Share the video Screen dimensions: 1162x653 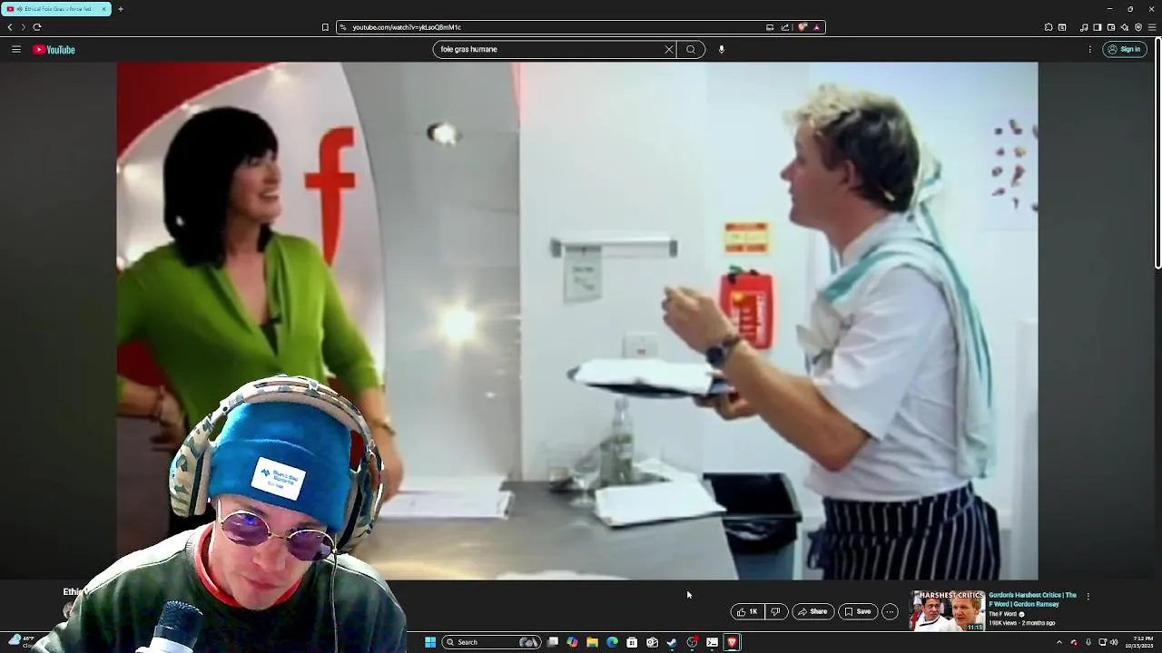click(812, 611)
